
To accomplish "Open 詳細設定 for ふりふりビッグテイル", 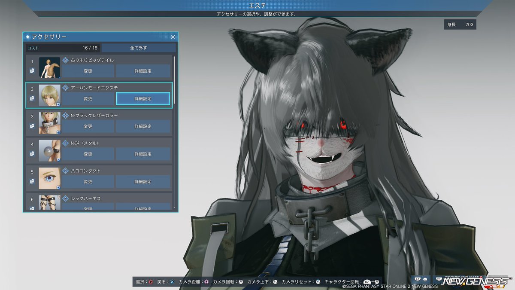I will (143, 71).
